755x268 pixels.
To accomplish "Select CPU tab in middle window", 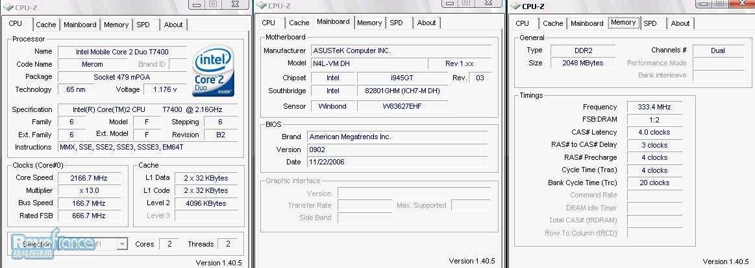I will (269, 23).
